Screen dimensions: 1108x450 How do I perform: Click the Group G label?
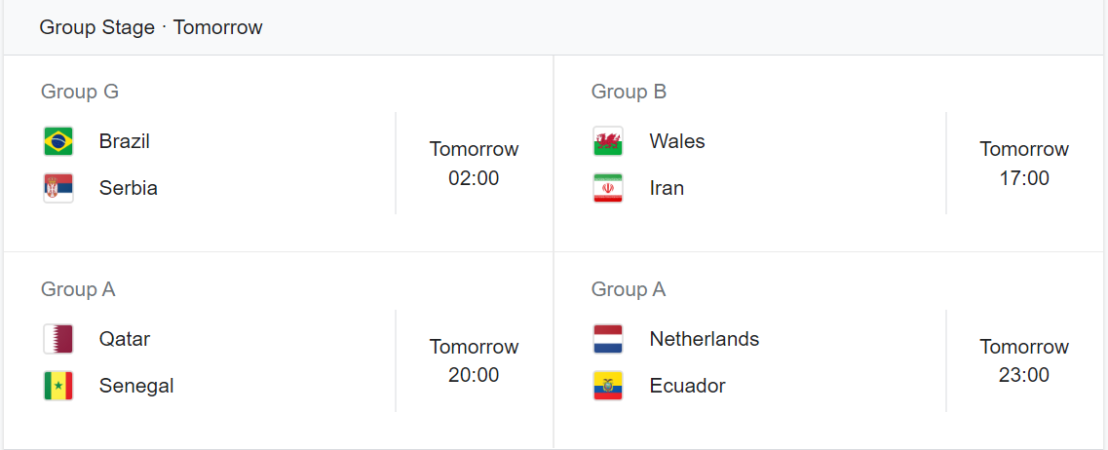tap(80, 92)
